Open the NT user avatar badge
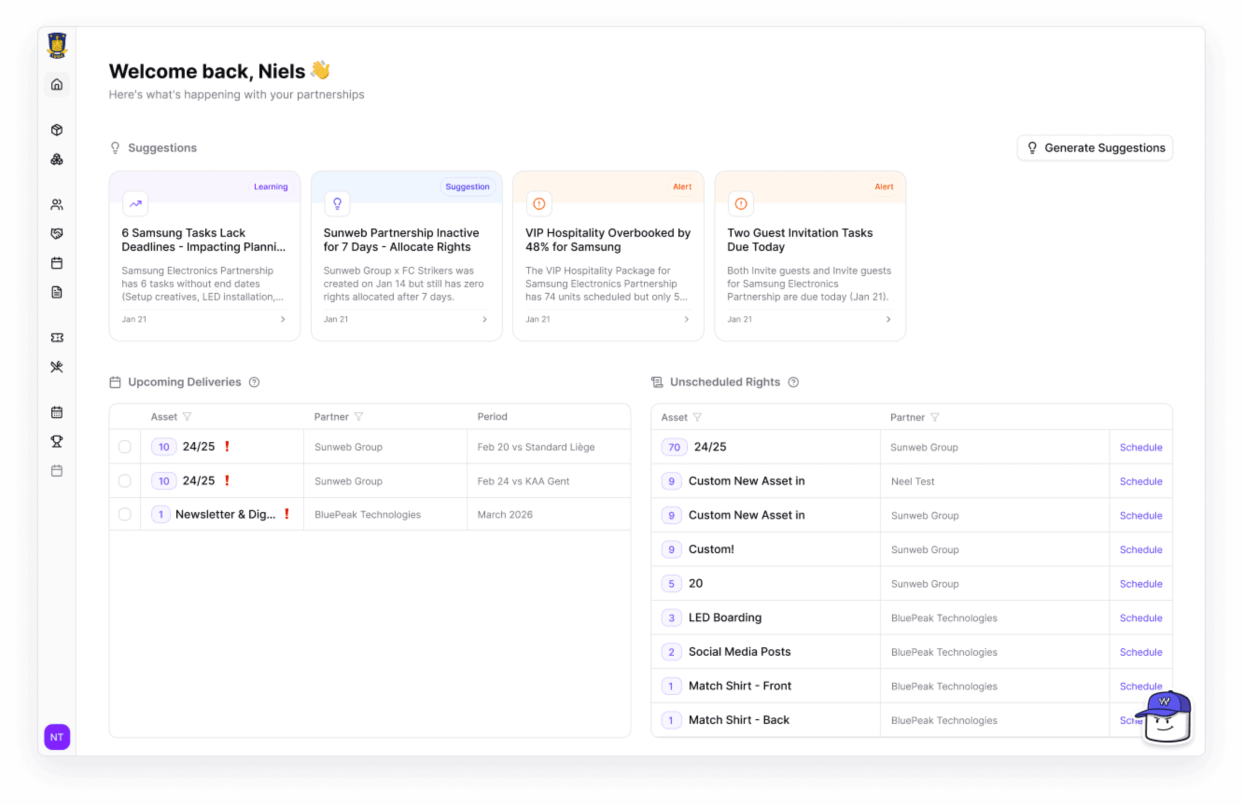Image resolution: width=1243 pixels, height=805 pixels. coord(56,737)
